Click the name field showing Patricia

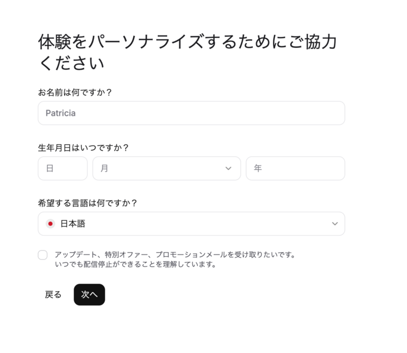coord(191,113)
